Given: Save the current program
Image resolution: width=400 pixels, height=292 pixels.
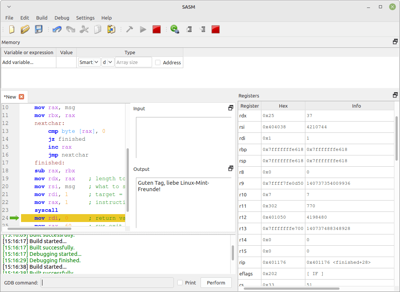Looking at the screenshot, I should click(39, 29).
